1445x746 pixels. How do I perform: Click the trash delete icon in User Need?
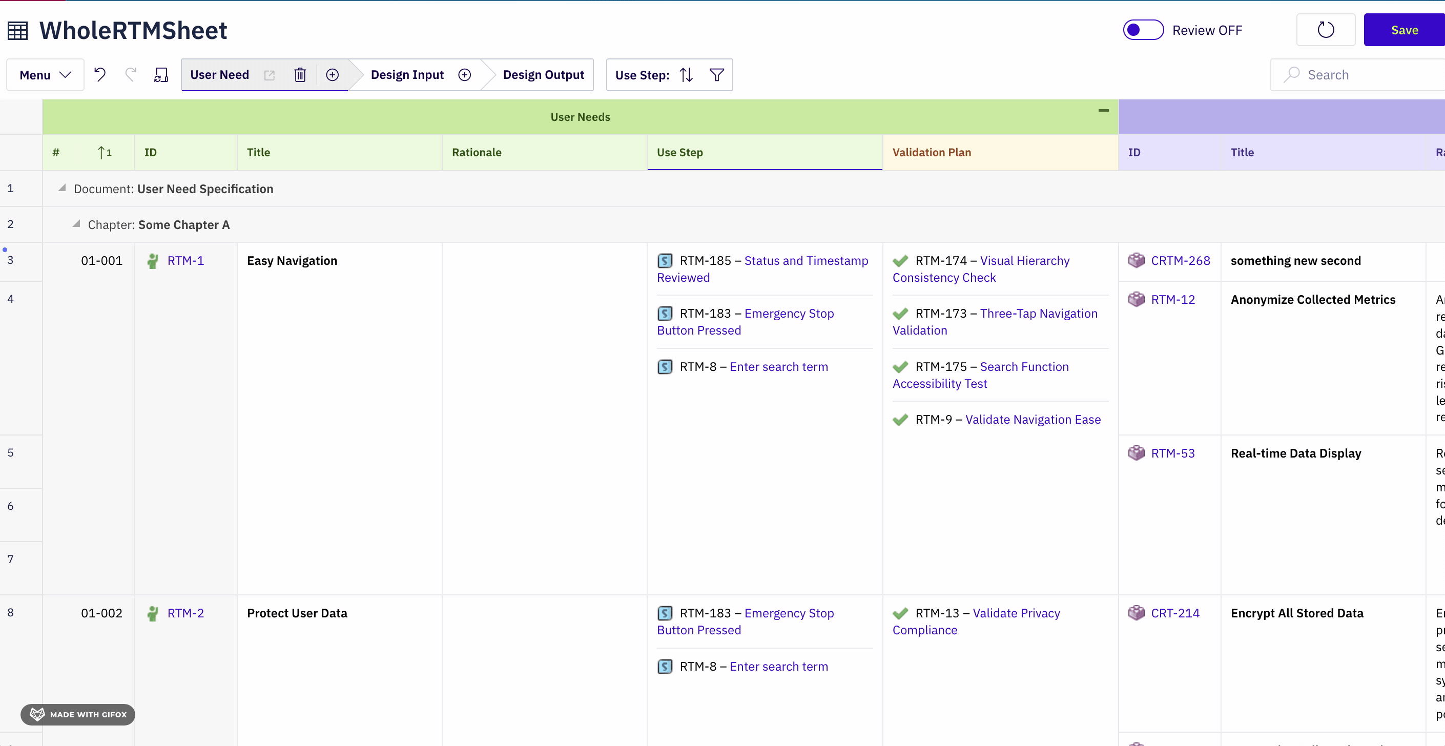[x=300, y=75]
